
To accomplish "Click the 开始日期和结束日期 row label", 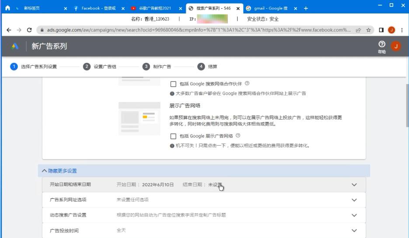I will [70, 184].
